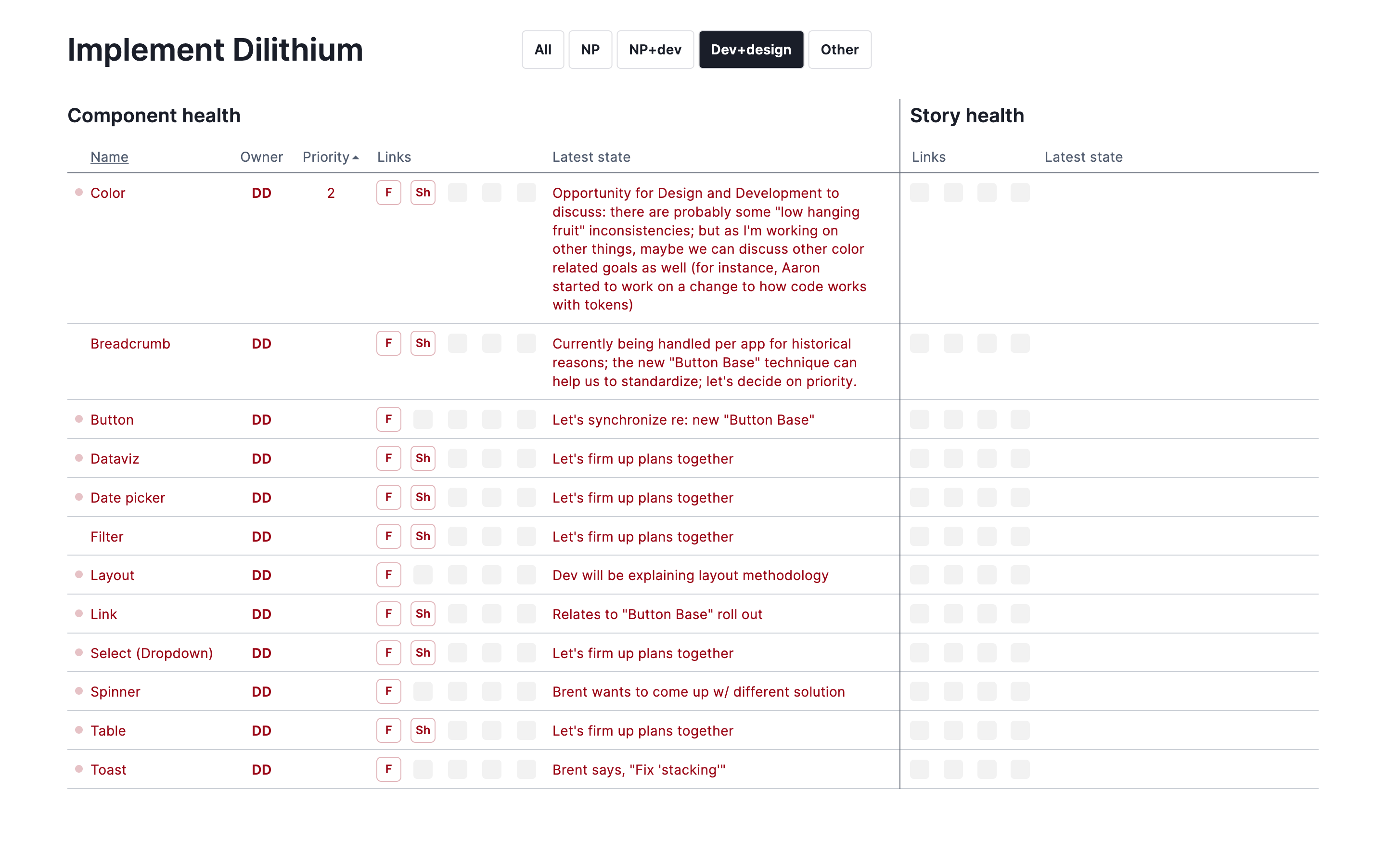This screenshot has width=1386, height=855.
Task: Open the Select (Dropdown) component
Action: click(152, 654)
